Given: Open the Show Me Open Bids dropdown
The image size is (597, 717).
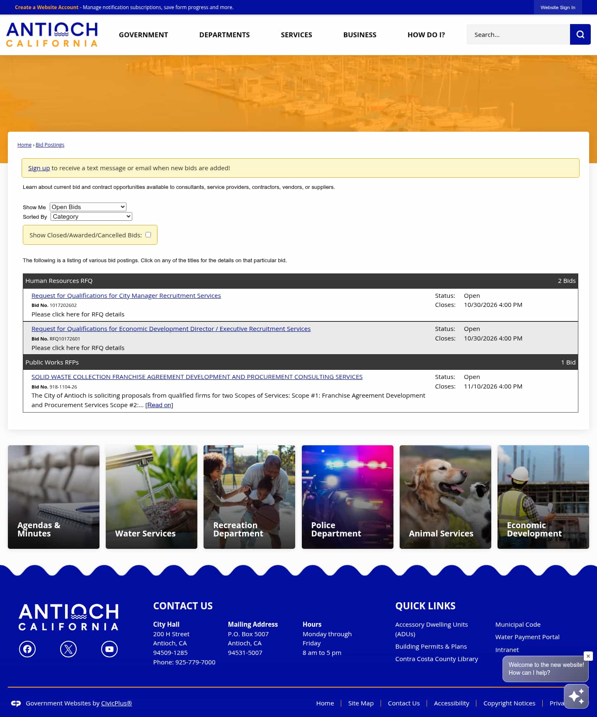Looking at the screenshot, I should 88,207.
